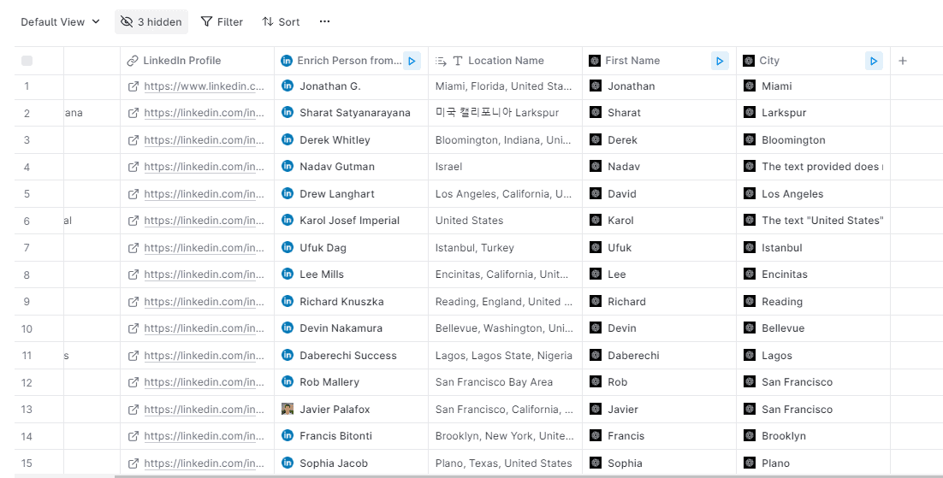Toggle the select-all rows checkbox

point(27,61)
